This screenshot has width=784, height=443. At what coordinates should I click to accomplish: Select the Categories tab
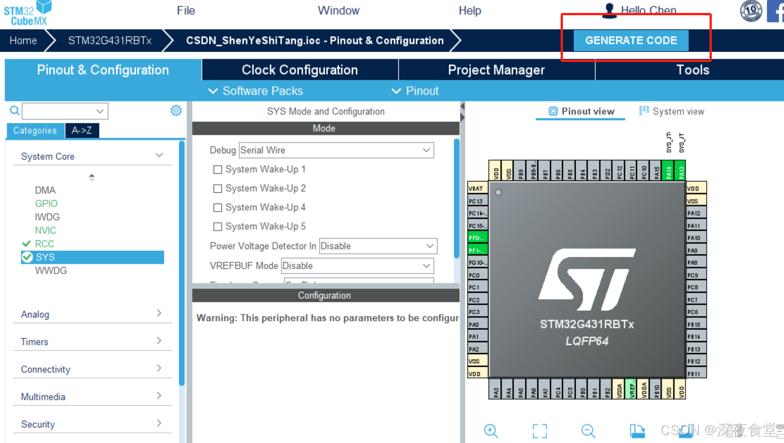point(35,130)
